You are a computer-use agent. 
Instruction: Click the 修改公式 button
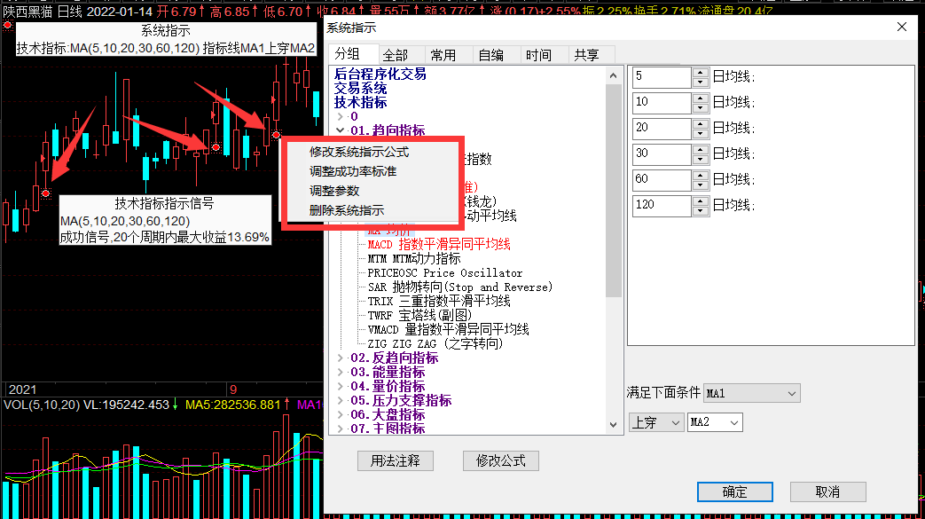pyautogui.click(x=501, y=460)
